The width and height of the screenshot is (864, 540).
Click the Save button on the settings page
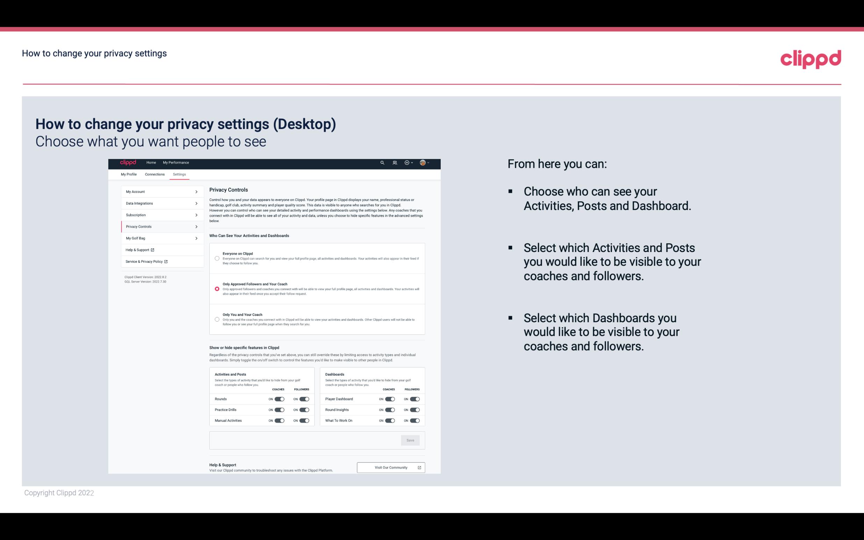pos(411,440)
